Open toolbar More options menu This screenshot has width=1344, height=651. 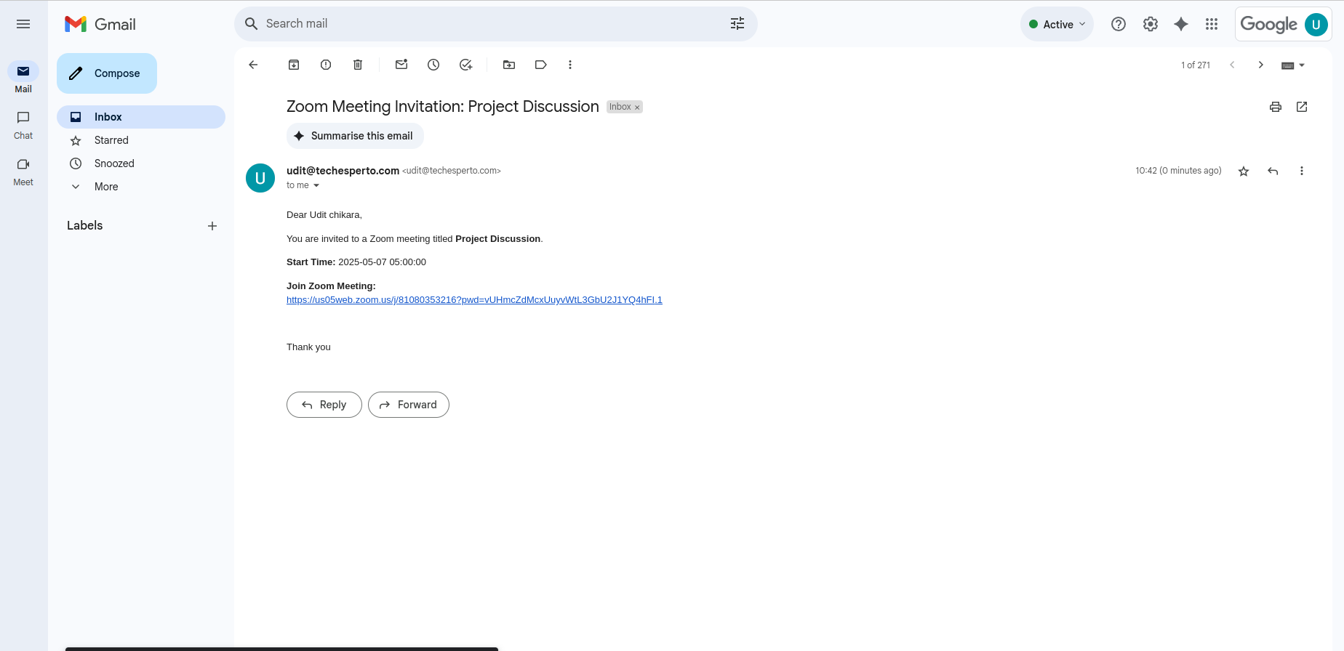coord(570,65)
